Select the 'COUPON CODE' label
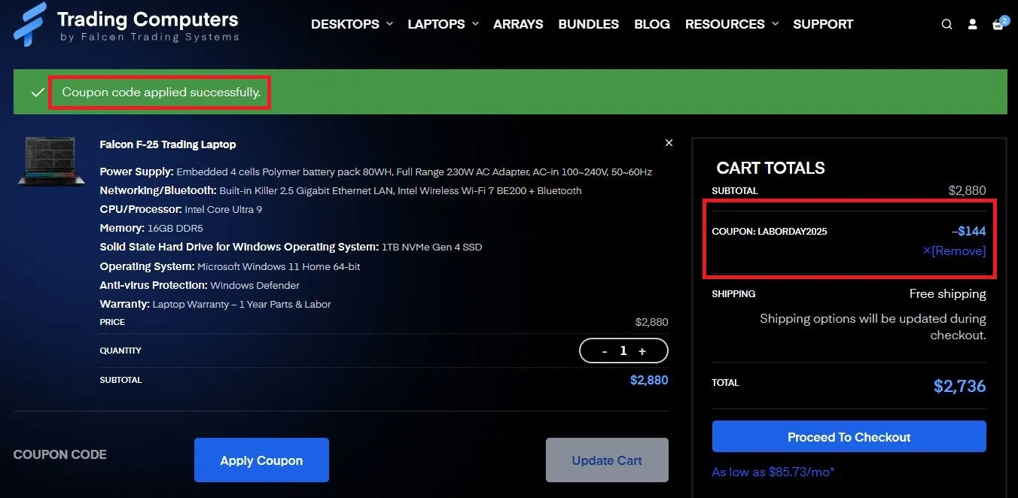Viewport: 1018px width, 498px height. click(60, 454)
